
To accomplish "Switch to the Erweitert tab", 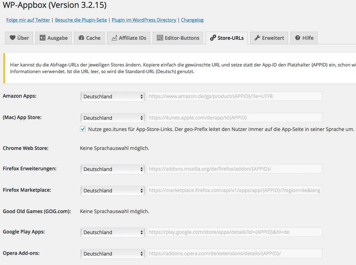I will [x=269, y=38].
